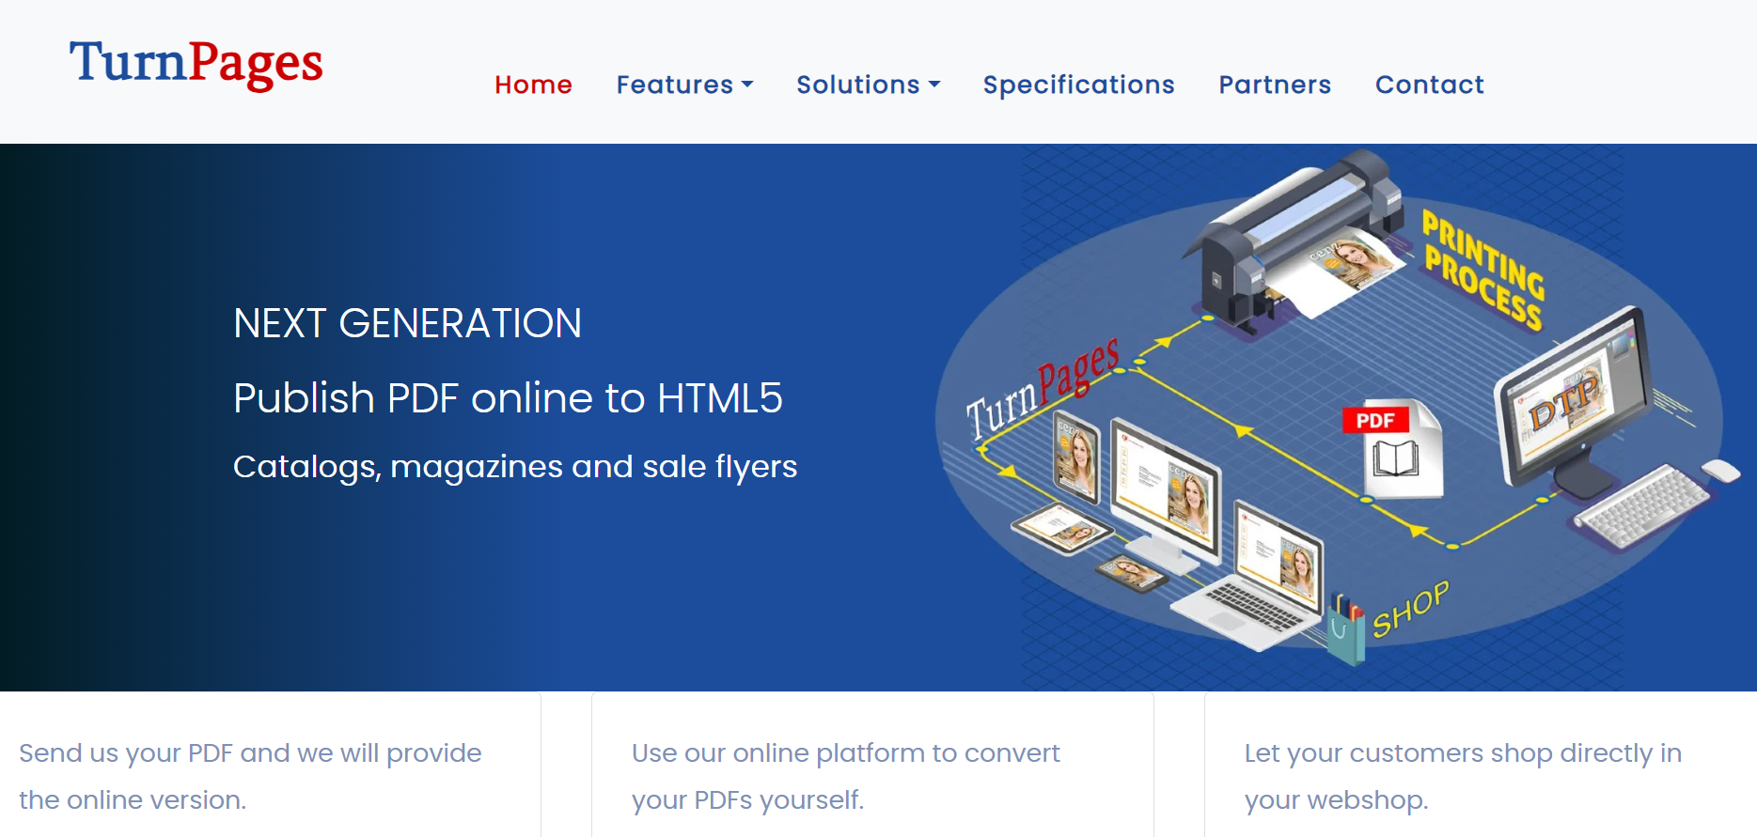The image size is (1757, 837).
Task: Select 'Let your customers shop' card
Action: (1481, 765)
